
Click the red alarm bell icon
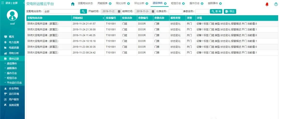coord(267,4)
